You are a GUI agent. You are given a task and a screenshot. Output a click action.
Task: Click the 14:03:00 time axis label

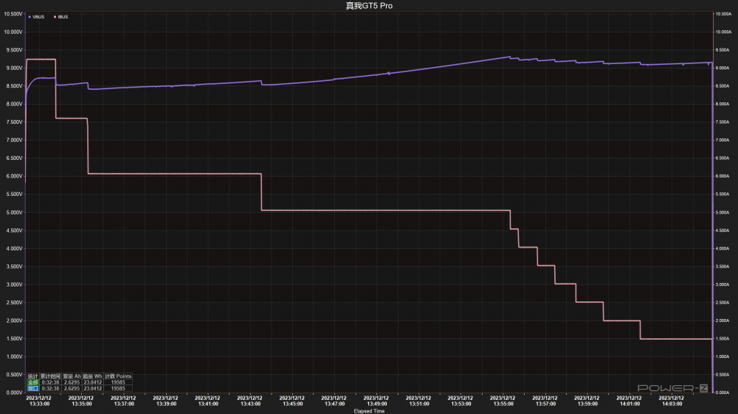(x=672, y=404)
